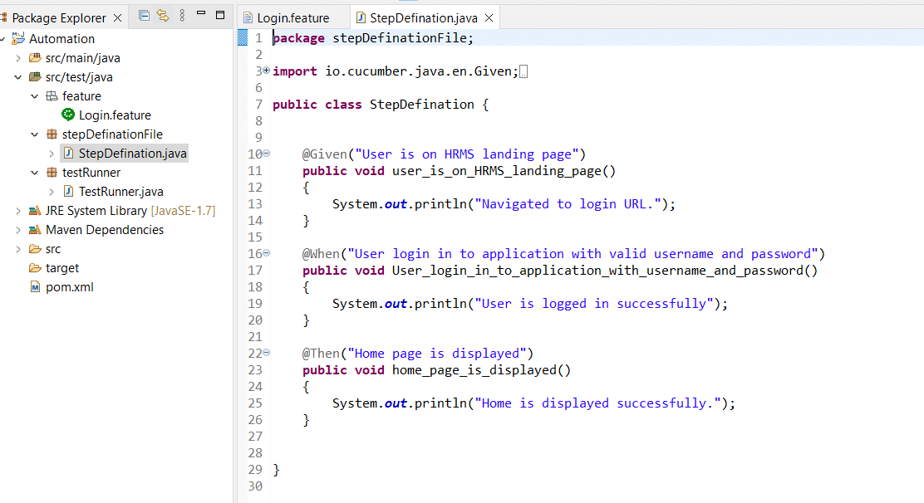
Task: Click the folded import ellipsis box
Action: coord(523,71)
